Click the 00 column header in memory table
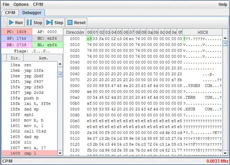 tap(89, 32)
